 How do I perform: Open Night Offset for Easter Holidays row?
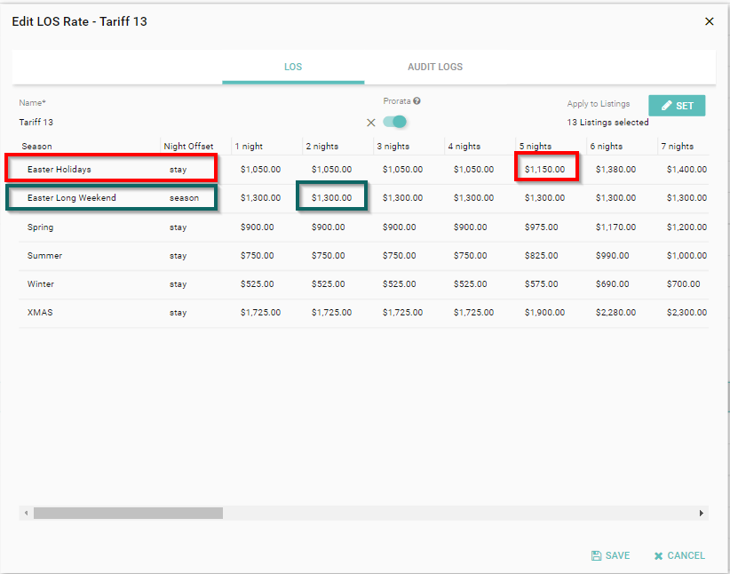coord(179,170)
